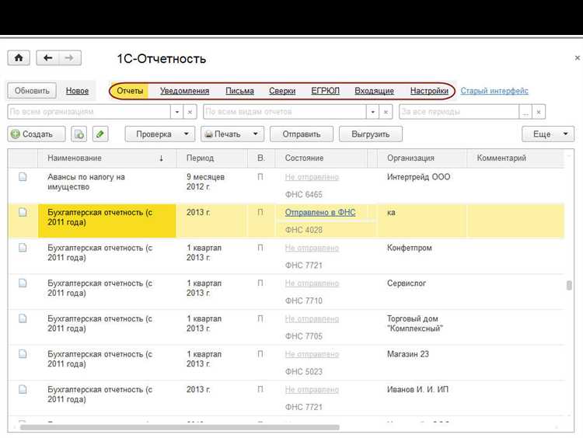Sort by the Период column header

212,158
